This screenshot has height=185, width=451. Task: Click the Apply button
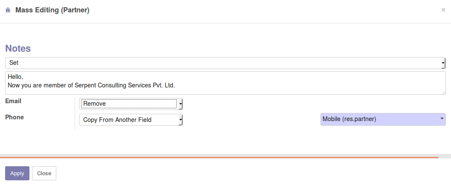tap(17, 173)
